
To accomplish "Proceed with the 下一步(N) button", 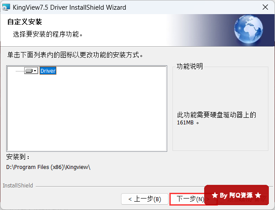I will pyautogui.click(x=187, y=199).
